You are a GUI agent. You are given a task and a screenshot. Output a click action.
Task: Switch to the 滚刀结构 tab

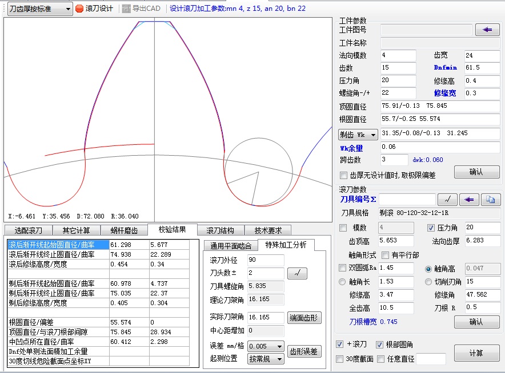point(220,230)
